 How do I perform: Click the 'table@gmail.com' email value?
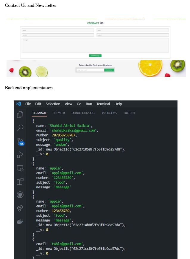click(x=67, y=244)
